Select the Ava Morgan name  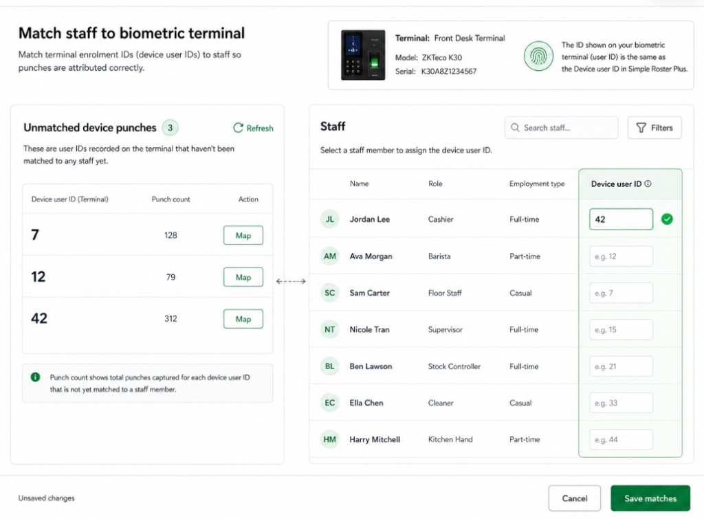click(x=371, y=256)
